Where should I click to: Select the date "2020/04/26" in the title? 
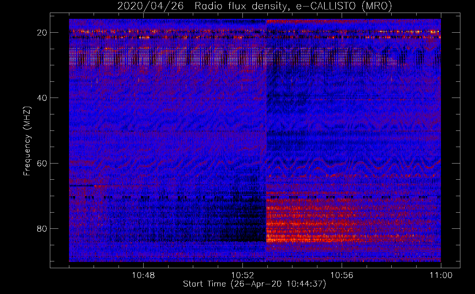(151, 6)
